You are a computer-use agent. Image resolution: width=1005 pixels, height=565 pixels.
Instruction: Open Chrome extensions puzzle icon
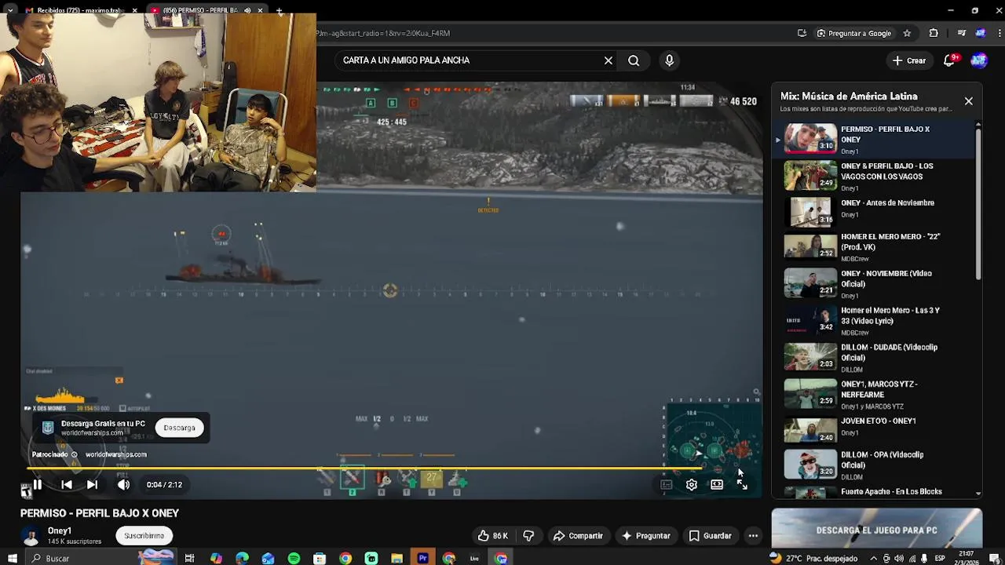934,33
